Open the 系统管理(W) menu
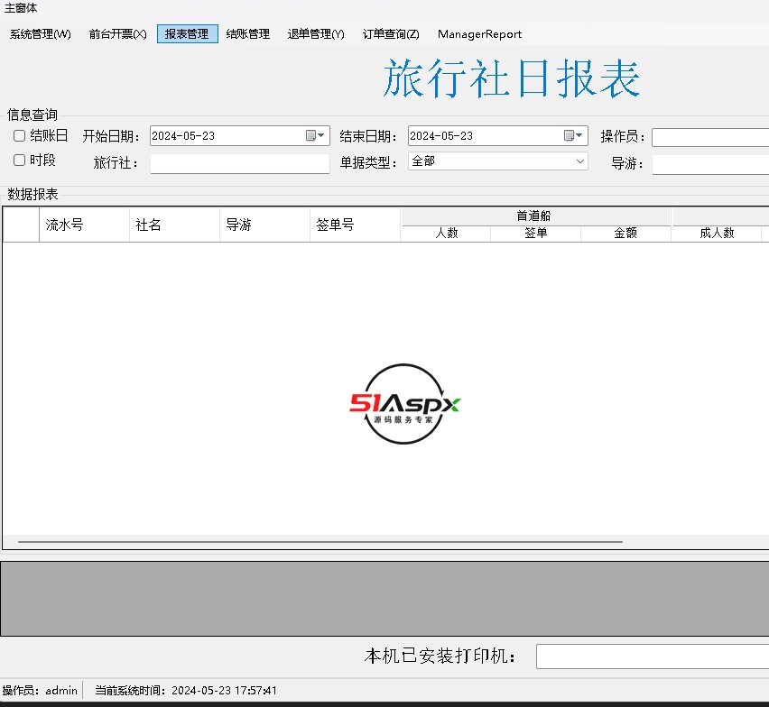Screen dimensions: 769x707 pyautogui.click(x=41, y=34)
